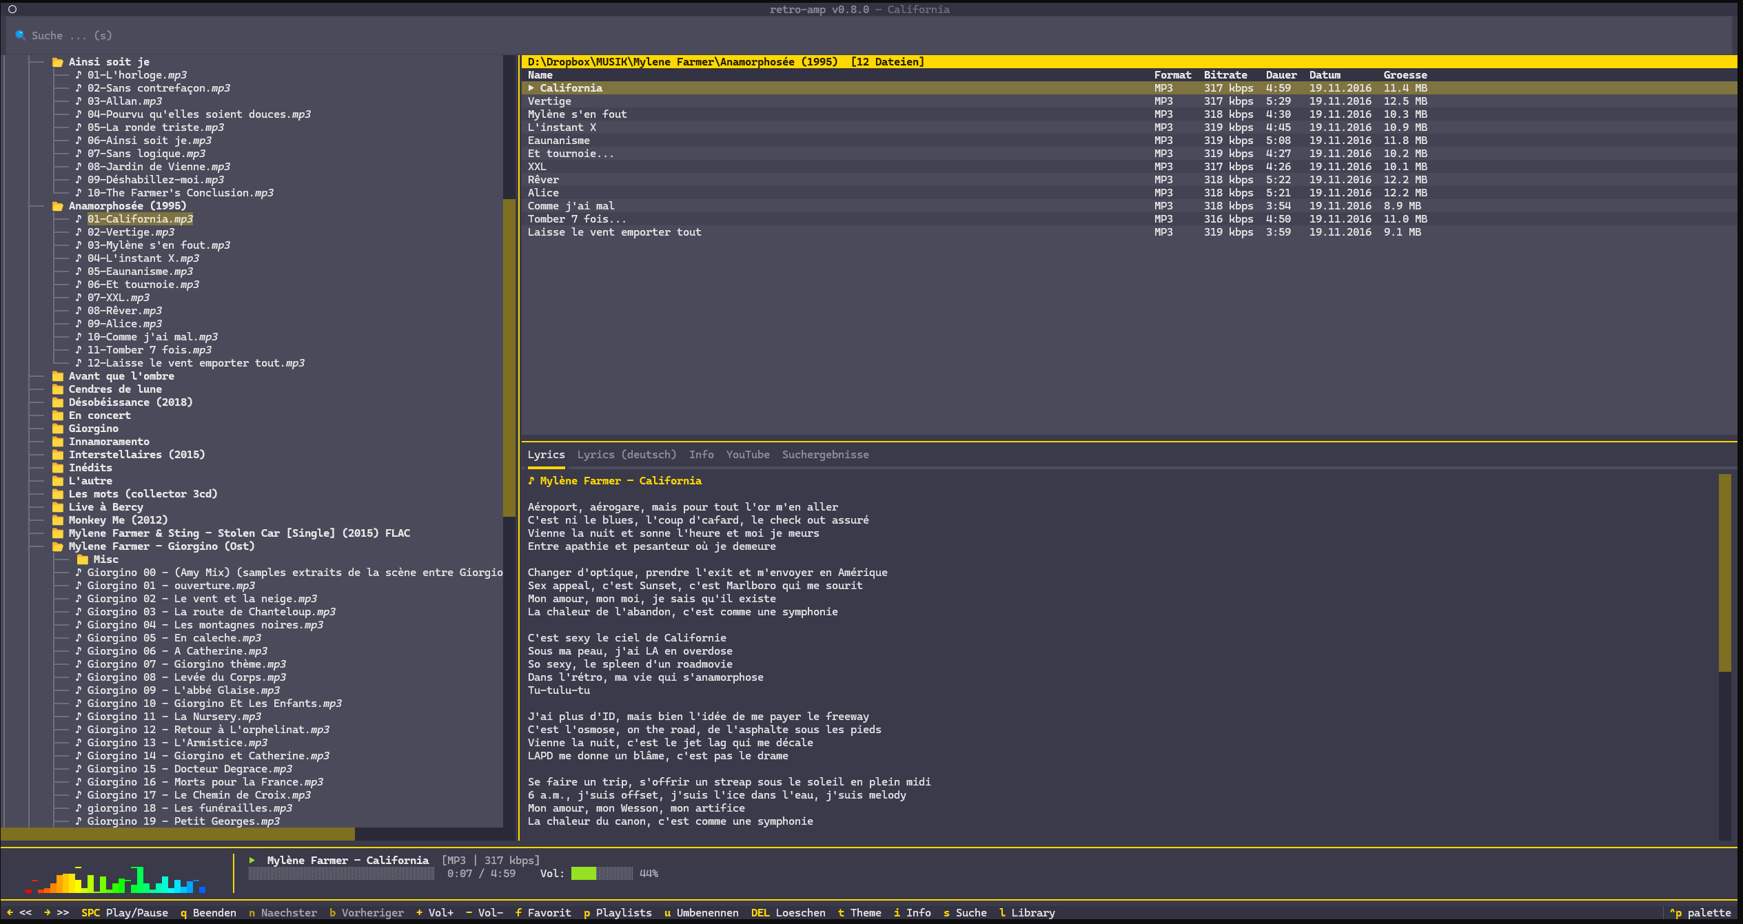Switch to the YouTube tab
Viewport: 1743px width, 924px height.
coord(747,454)
